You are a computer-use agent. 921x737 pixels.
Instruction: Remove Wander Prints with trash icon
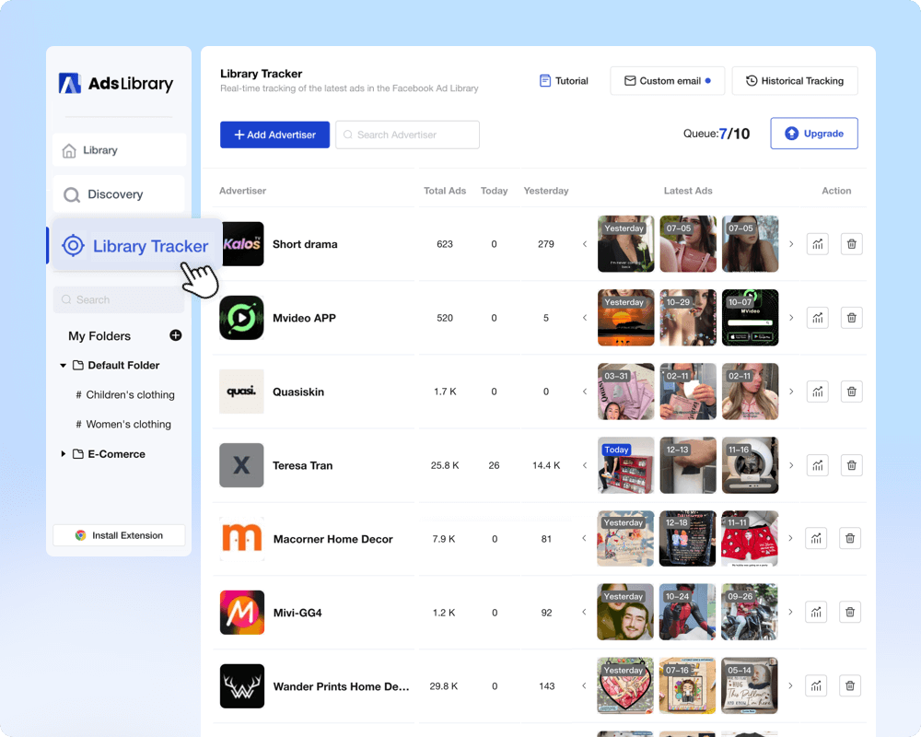pos(850,685)
